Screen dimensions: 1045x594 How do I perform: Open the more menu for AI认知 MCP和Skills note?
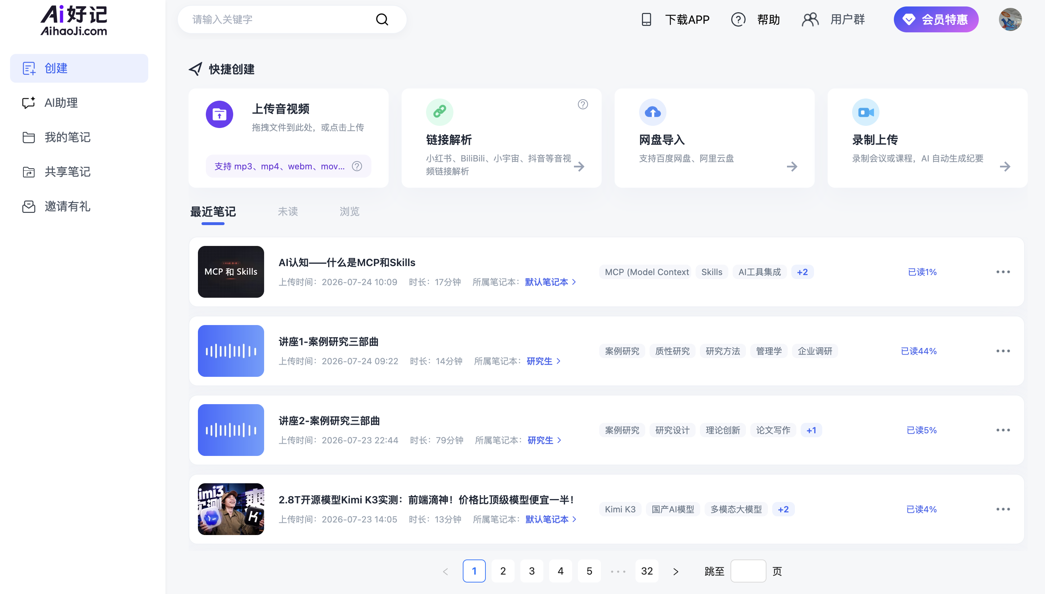pyautogui.click(x=1003, y=272)
